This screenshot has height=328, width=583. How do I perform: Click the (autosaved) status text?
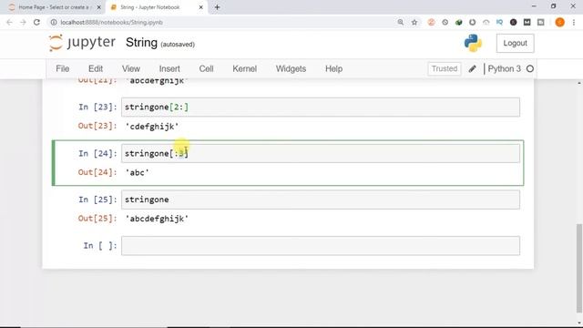click(178, 45)
